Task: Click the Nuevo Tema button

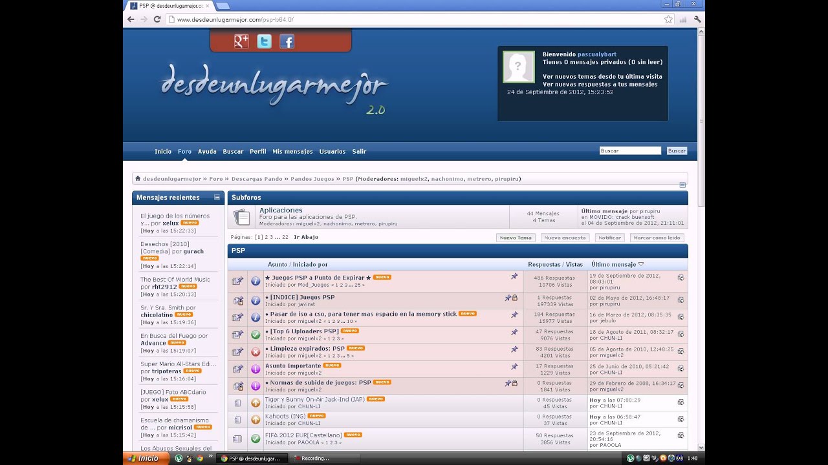Action: coord(516,238)
